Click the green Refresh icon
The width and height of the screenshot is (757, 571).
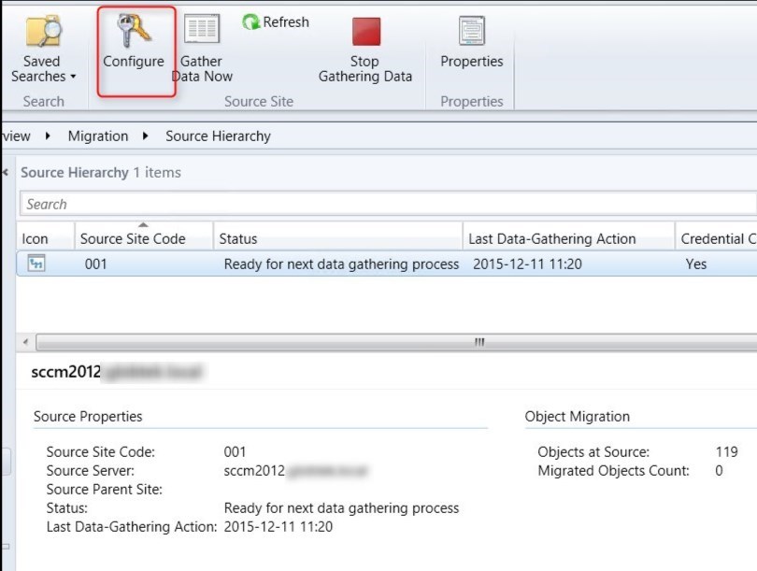pos(250,22)
